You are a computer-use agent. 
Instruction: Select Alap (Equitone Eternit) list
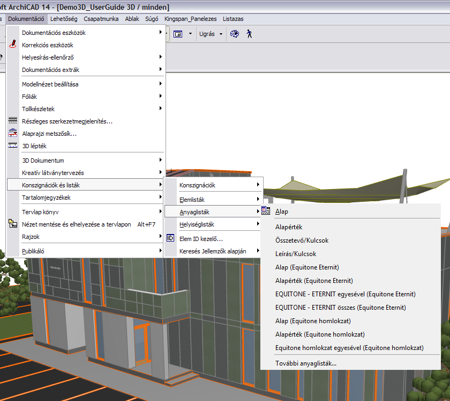351,267
